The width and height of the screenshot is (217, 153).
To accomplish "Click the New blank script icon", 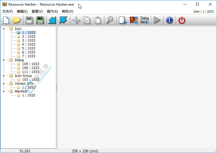I will click(x=6, y=20).
